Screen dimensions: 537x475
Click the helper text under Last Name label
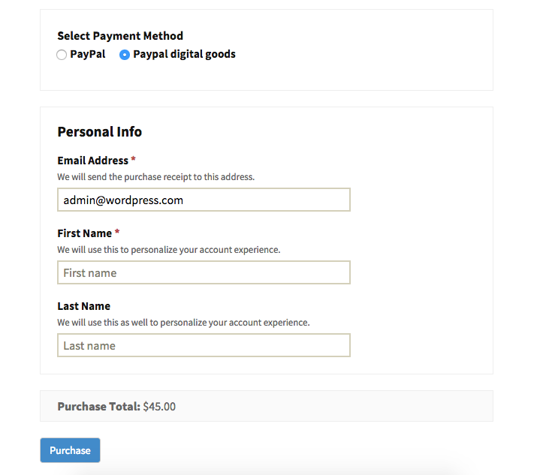(x=183, y=323)
